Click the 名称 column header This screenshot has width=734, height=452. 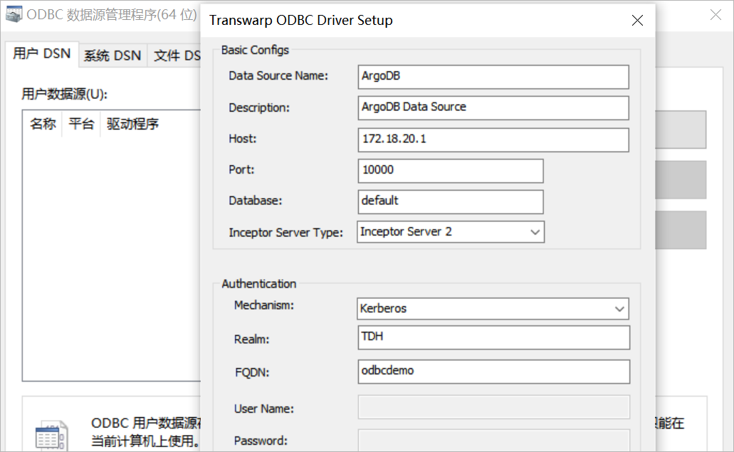43,124
